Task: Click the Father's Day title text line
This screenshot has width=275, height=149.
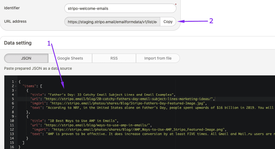Action: coord(103,95)
